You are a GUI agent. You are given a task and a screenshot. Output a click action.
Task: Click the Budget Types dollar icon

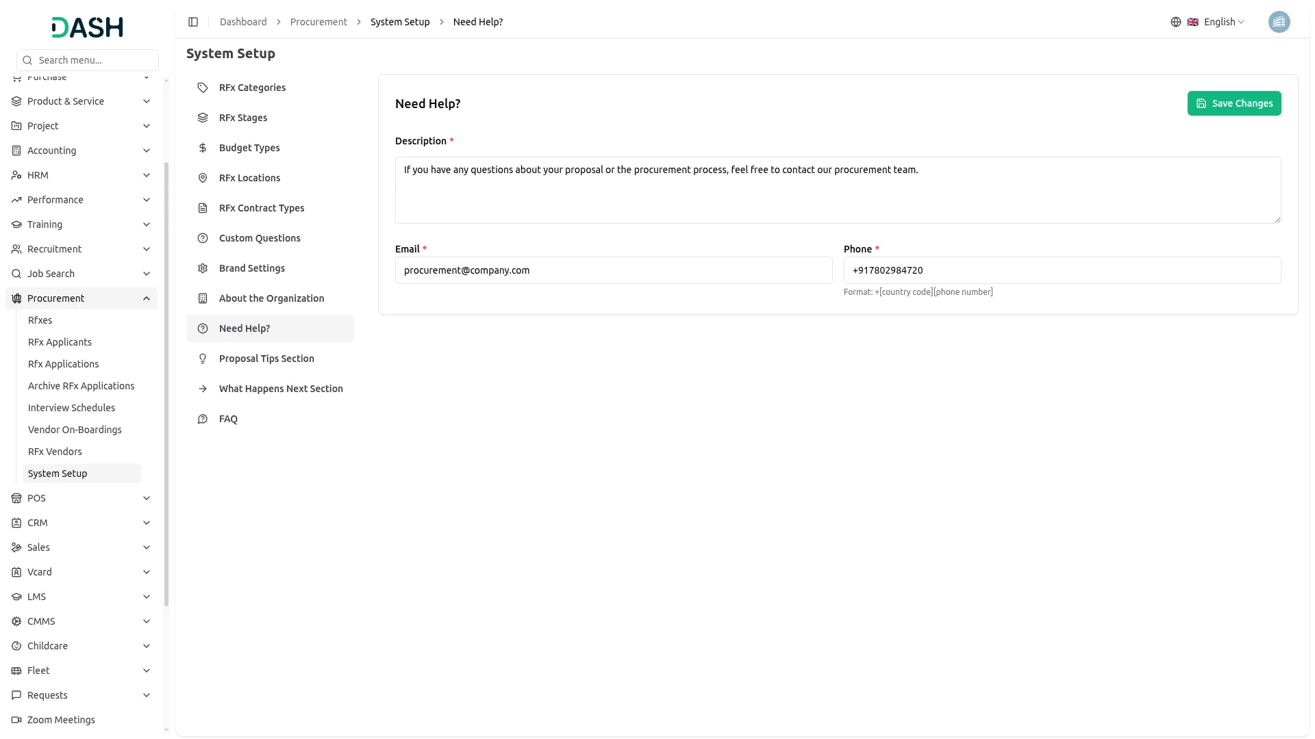coord(203,148)
